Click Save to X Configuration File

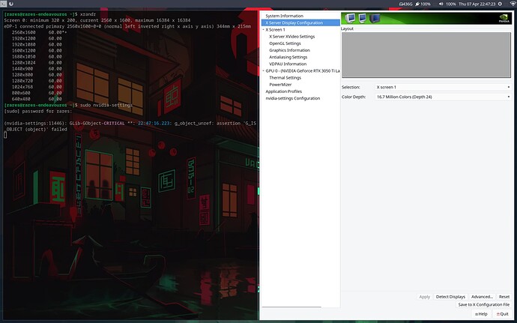[484, 305]
